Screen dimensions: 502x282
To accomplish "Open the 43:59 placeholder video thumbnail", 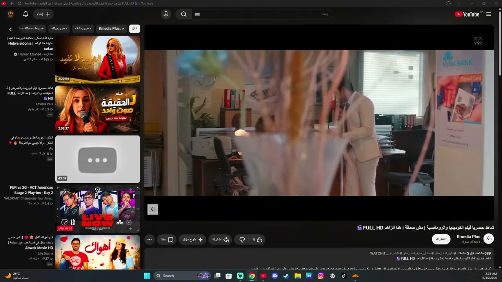I will tap(98, 159).
